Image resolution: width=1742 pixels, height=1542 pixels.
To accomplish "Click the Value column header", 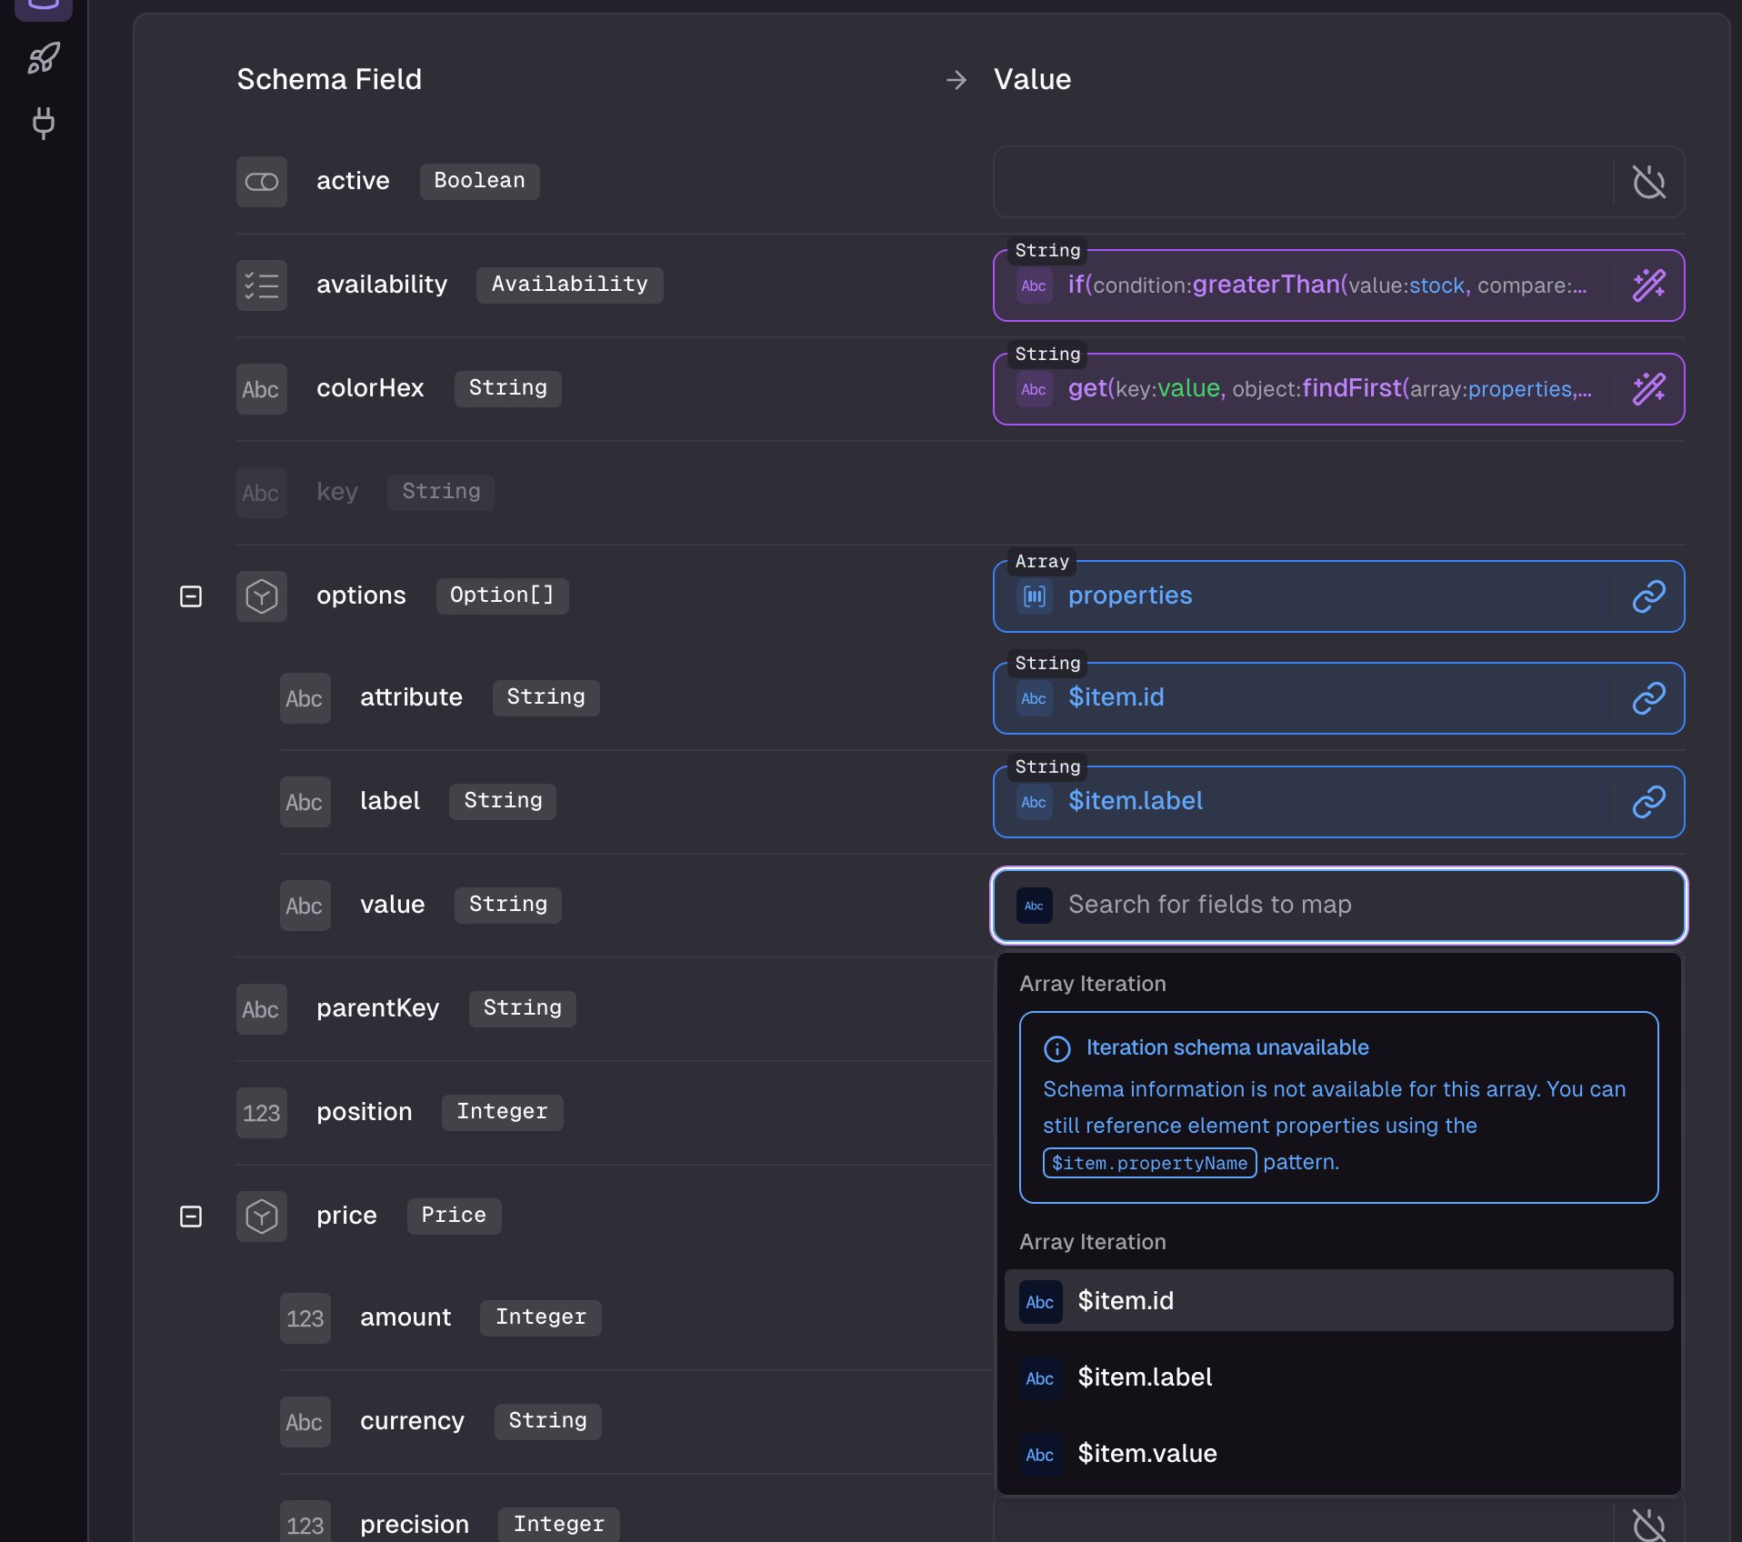I will pos(1032,80).
